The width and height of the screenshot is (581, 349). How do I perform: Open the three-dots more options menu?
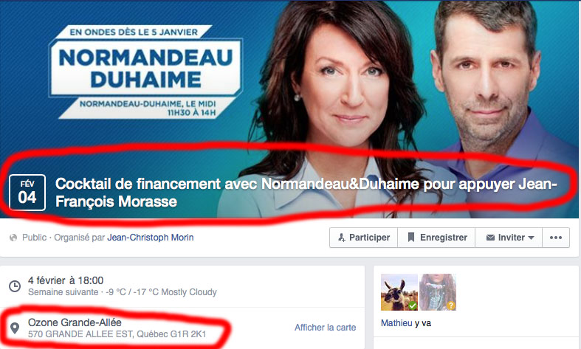click(556, 238)
